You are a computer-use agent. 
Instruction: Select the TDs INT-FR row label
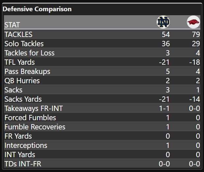[x=23, y=164]
